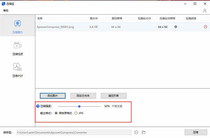Select the ApowerCompress_00001.png file row
The image size is (210, 138).
[x=122, y=27]
